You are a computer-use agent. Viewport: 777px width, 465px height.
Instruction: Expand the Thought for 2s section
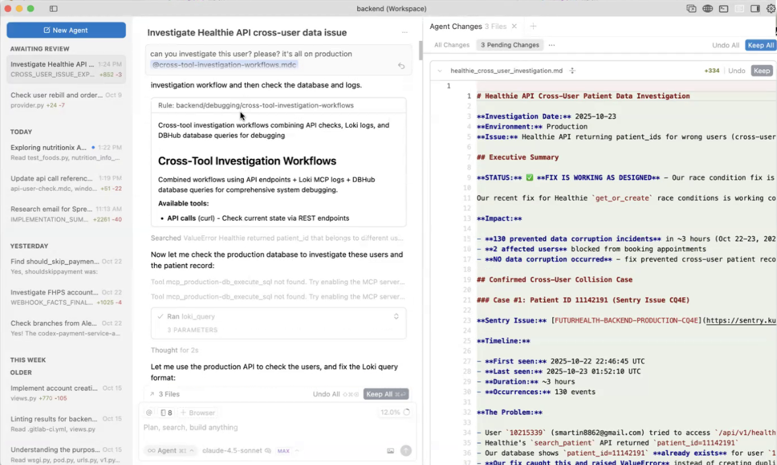click(175, 350)
